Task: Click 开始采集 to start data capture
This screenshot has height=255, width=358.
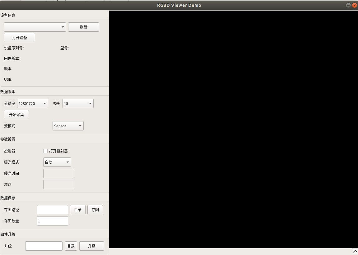Action: click(16, 114)
